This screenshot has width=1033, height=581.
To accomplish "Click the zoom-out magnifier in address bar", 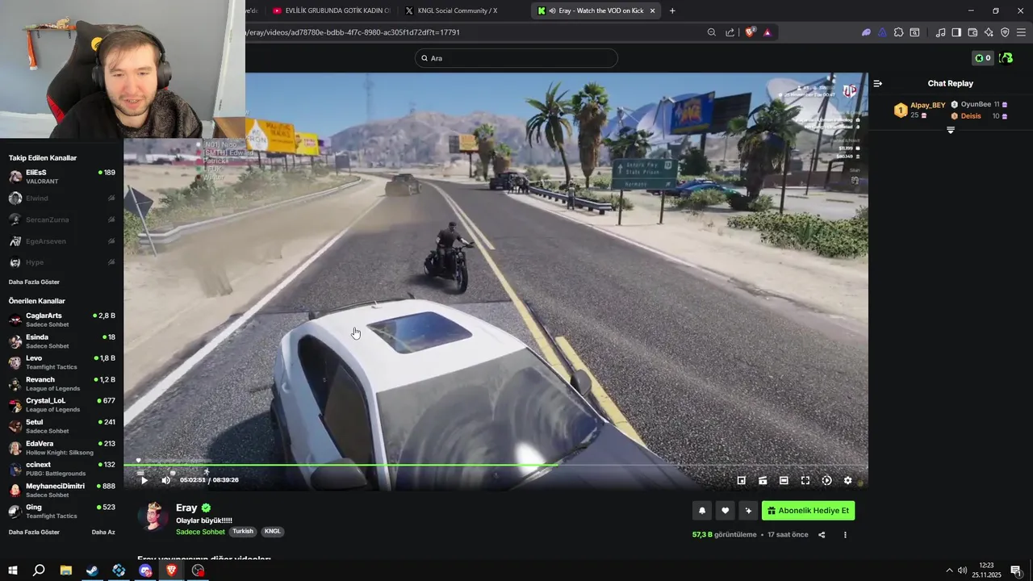I will [711, 32].
